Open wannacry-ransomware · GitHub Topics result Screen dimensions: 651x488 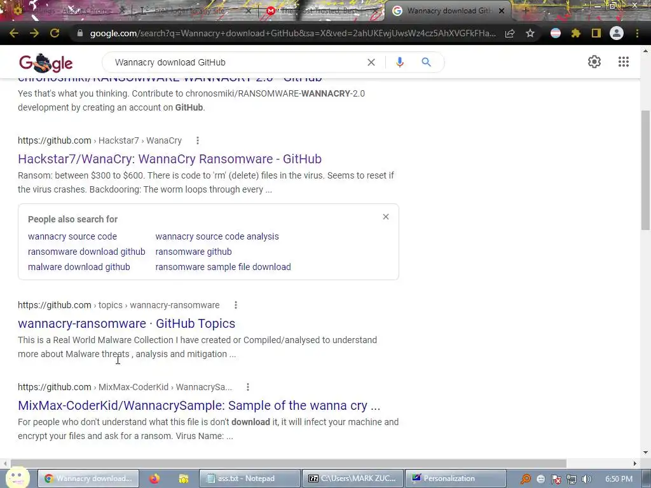click(127, 323)
